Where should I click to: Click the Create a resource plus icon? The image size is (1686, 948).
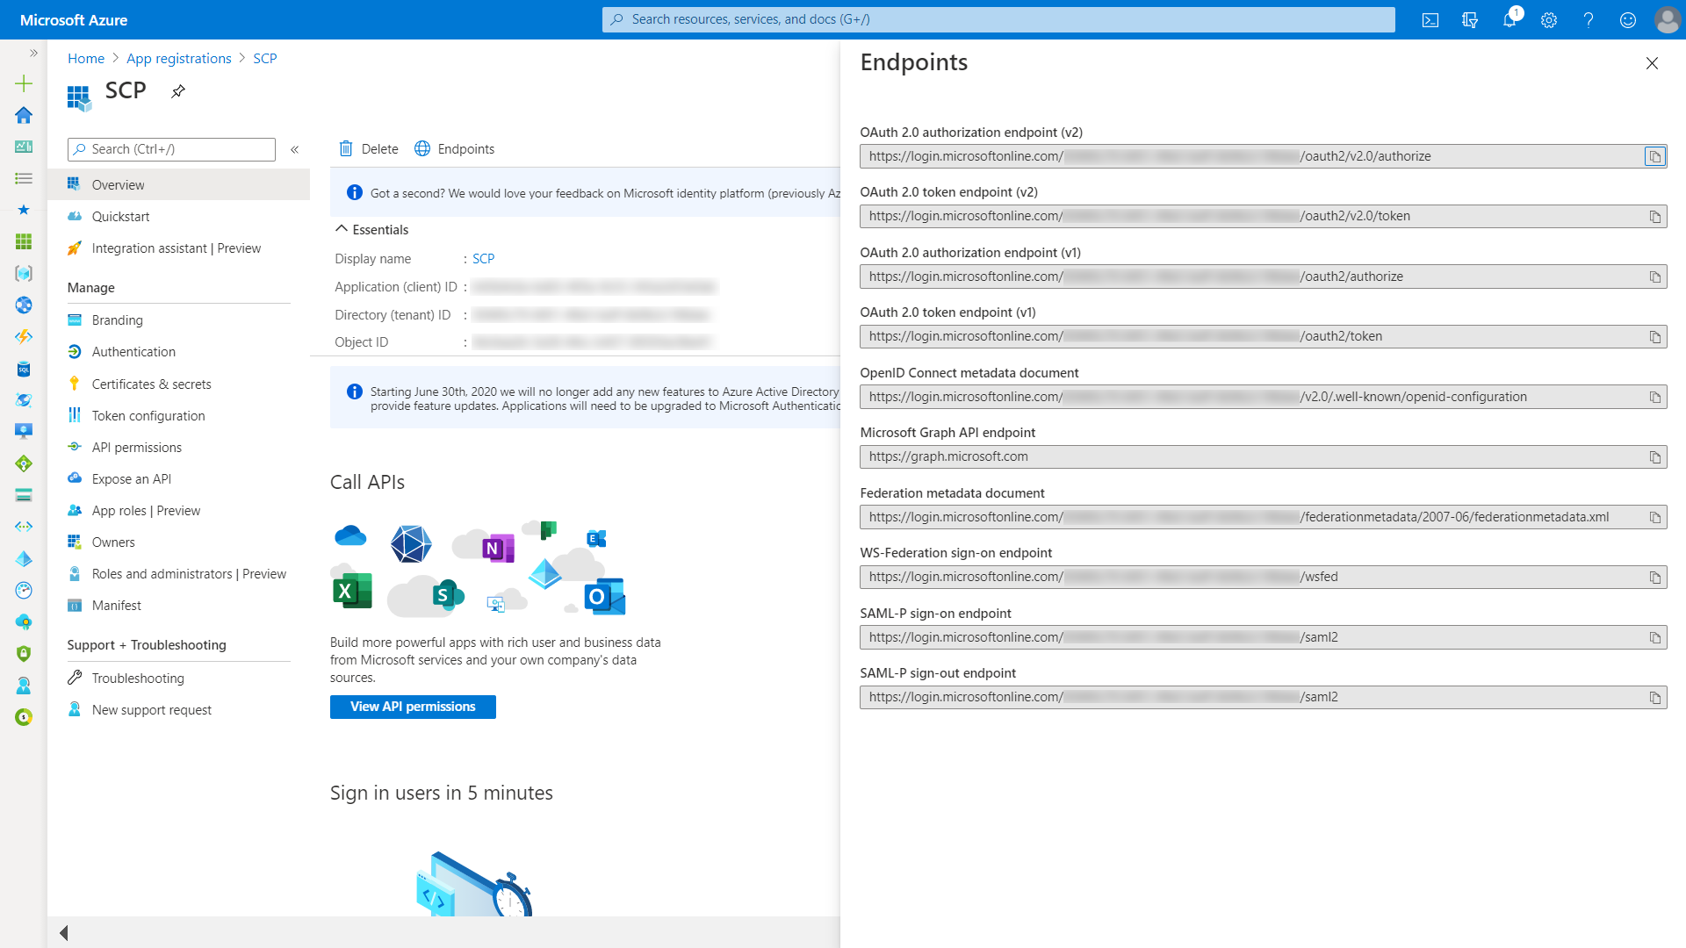(x=24, y=83)
